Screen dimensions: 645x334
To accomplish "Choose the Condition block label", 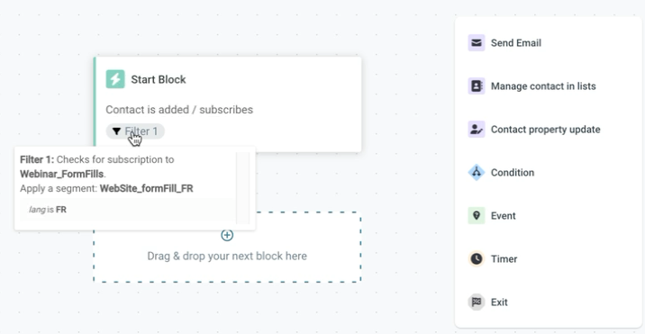I will (x=513, y=172).
